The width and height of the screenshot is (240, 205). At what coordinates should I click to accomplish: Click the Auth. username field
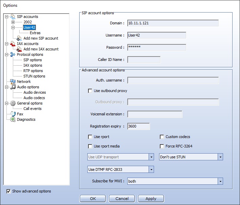tap(173, 80)
